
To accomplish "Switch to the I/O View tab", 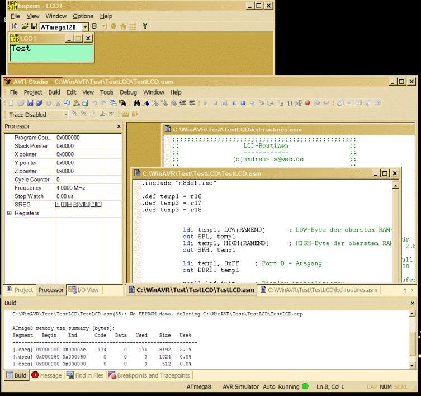I will coord(83,290).
